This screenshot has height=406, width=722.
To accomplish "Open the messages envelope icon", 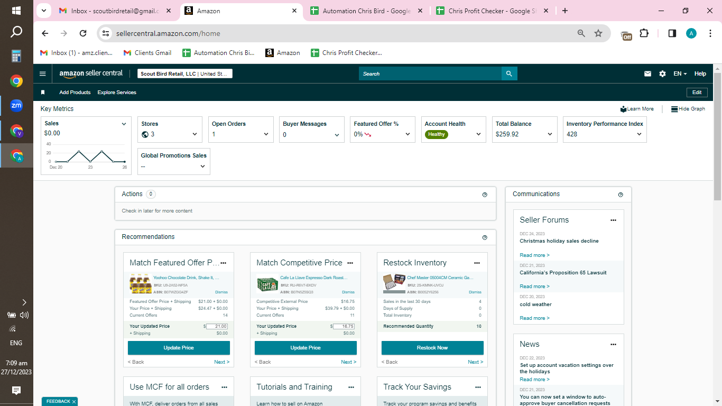I will pyautogui.click(x=647, y=74).
